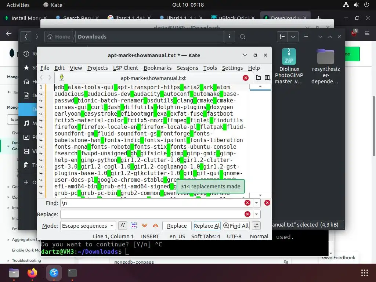Viewport: 376px width, 282px height.
Task: Click Music note icon in Files sidebar
Action: 26,123
